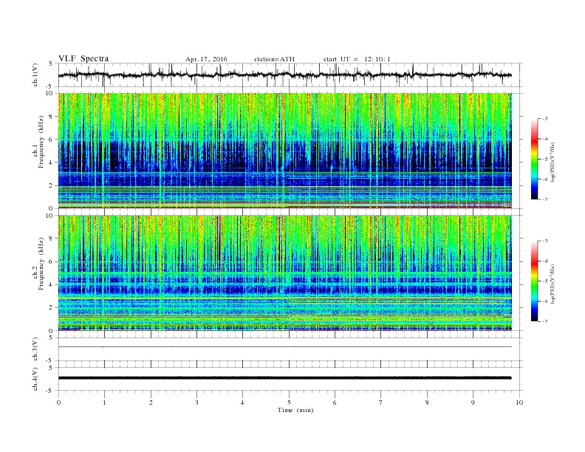Click the "-7" label on ch.2 colorbar
Image resolution: width=585 pixels, height=452 pixels.
[x=545, y=321]
